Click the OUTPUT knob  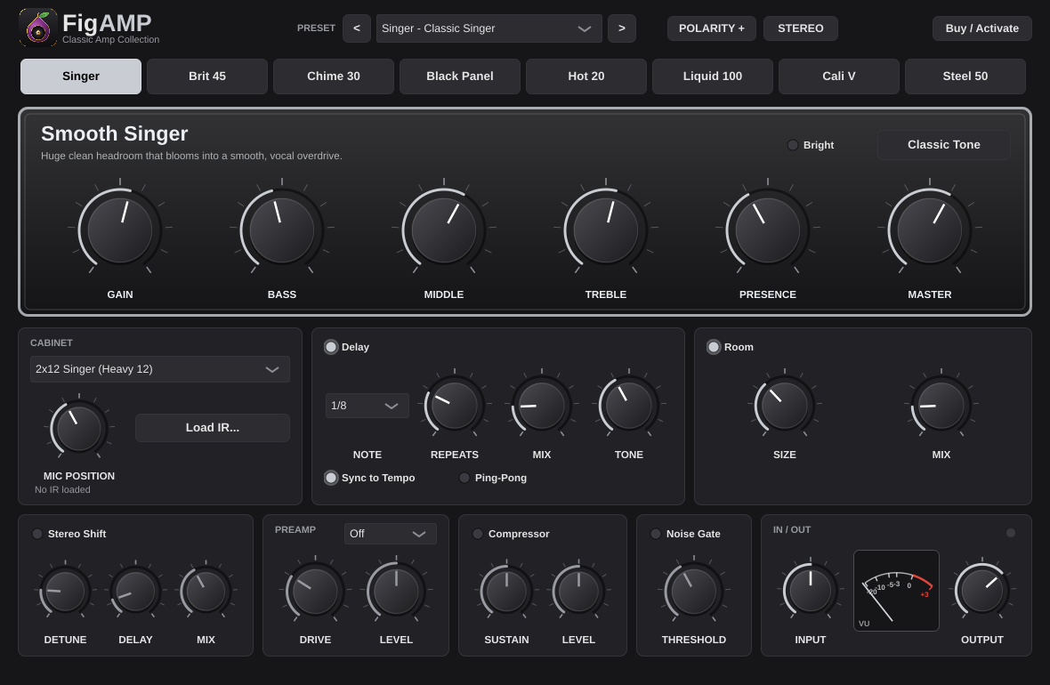tap(982, 592)
